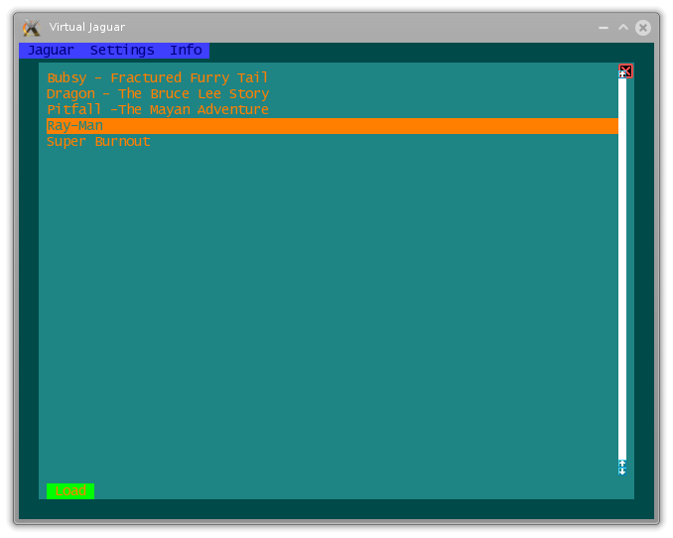Close the Virtual Jaguar window
673x538 pixels.
point(643,28)
